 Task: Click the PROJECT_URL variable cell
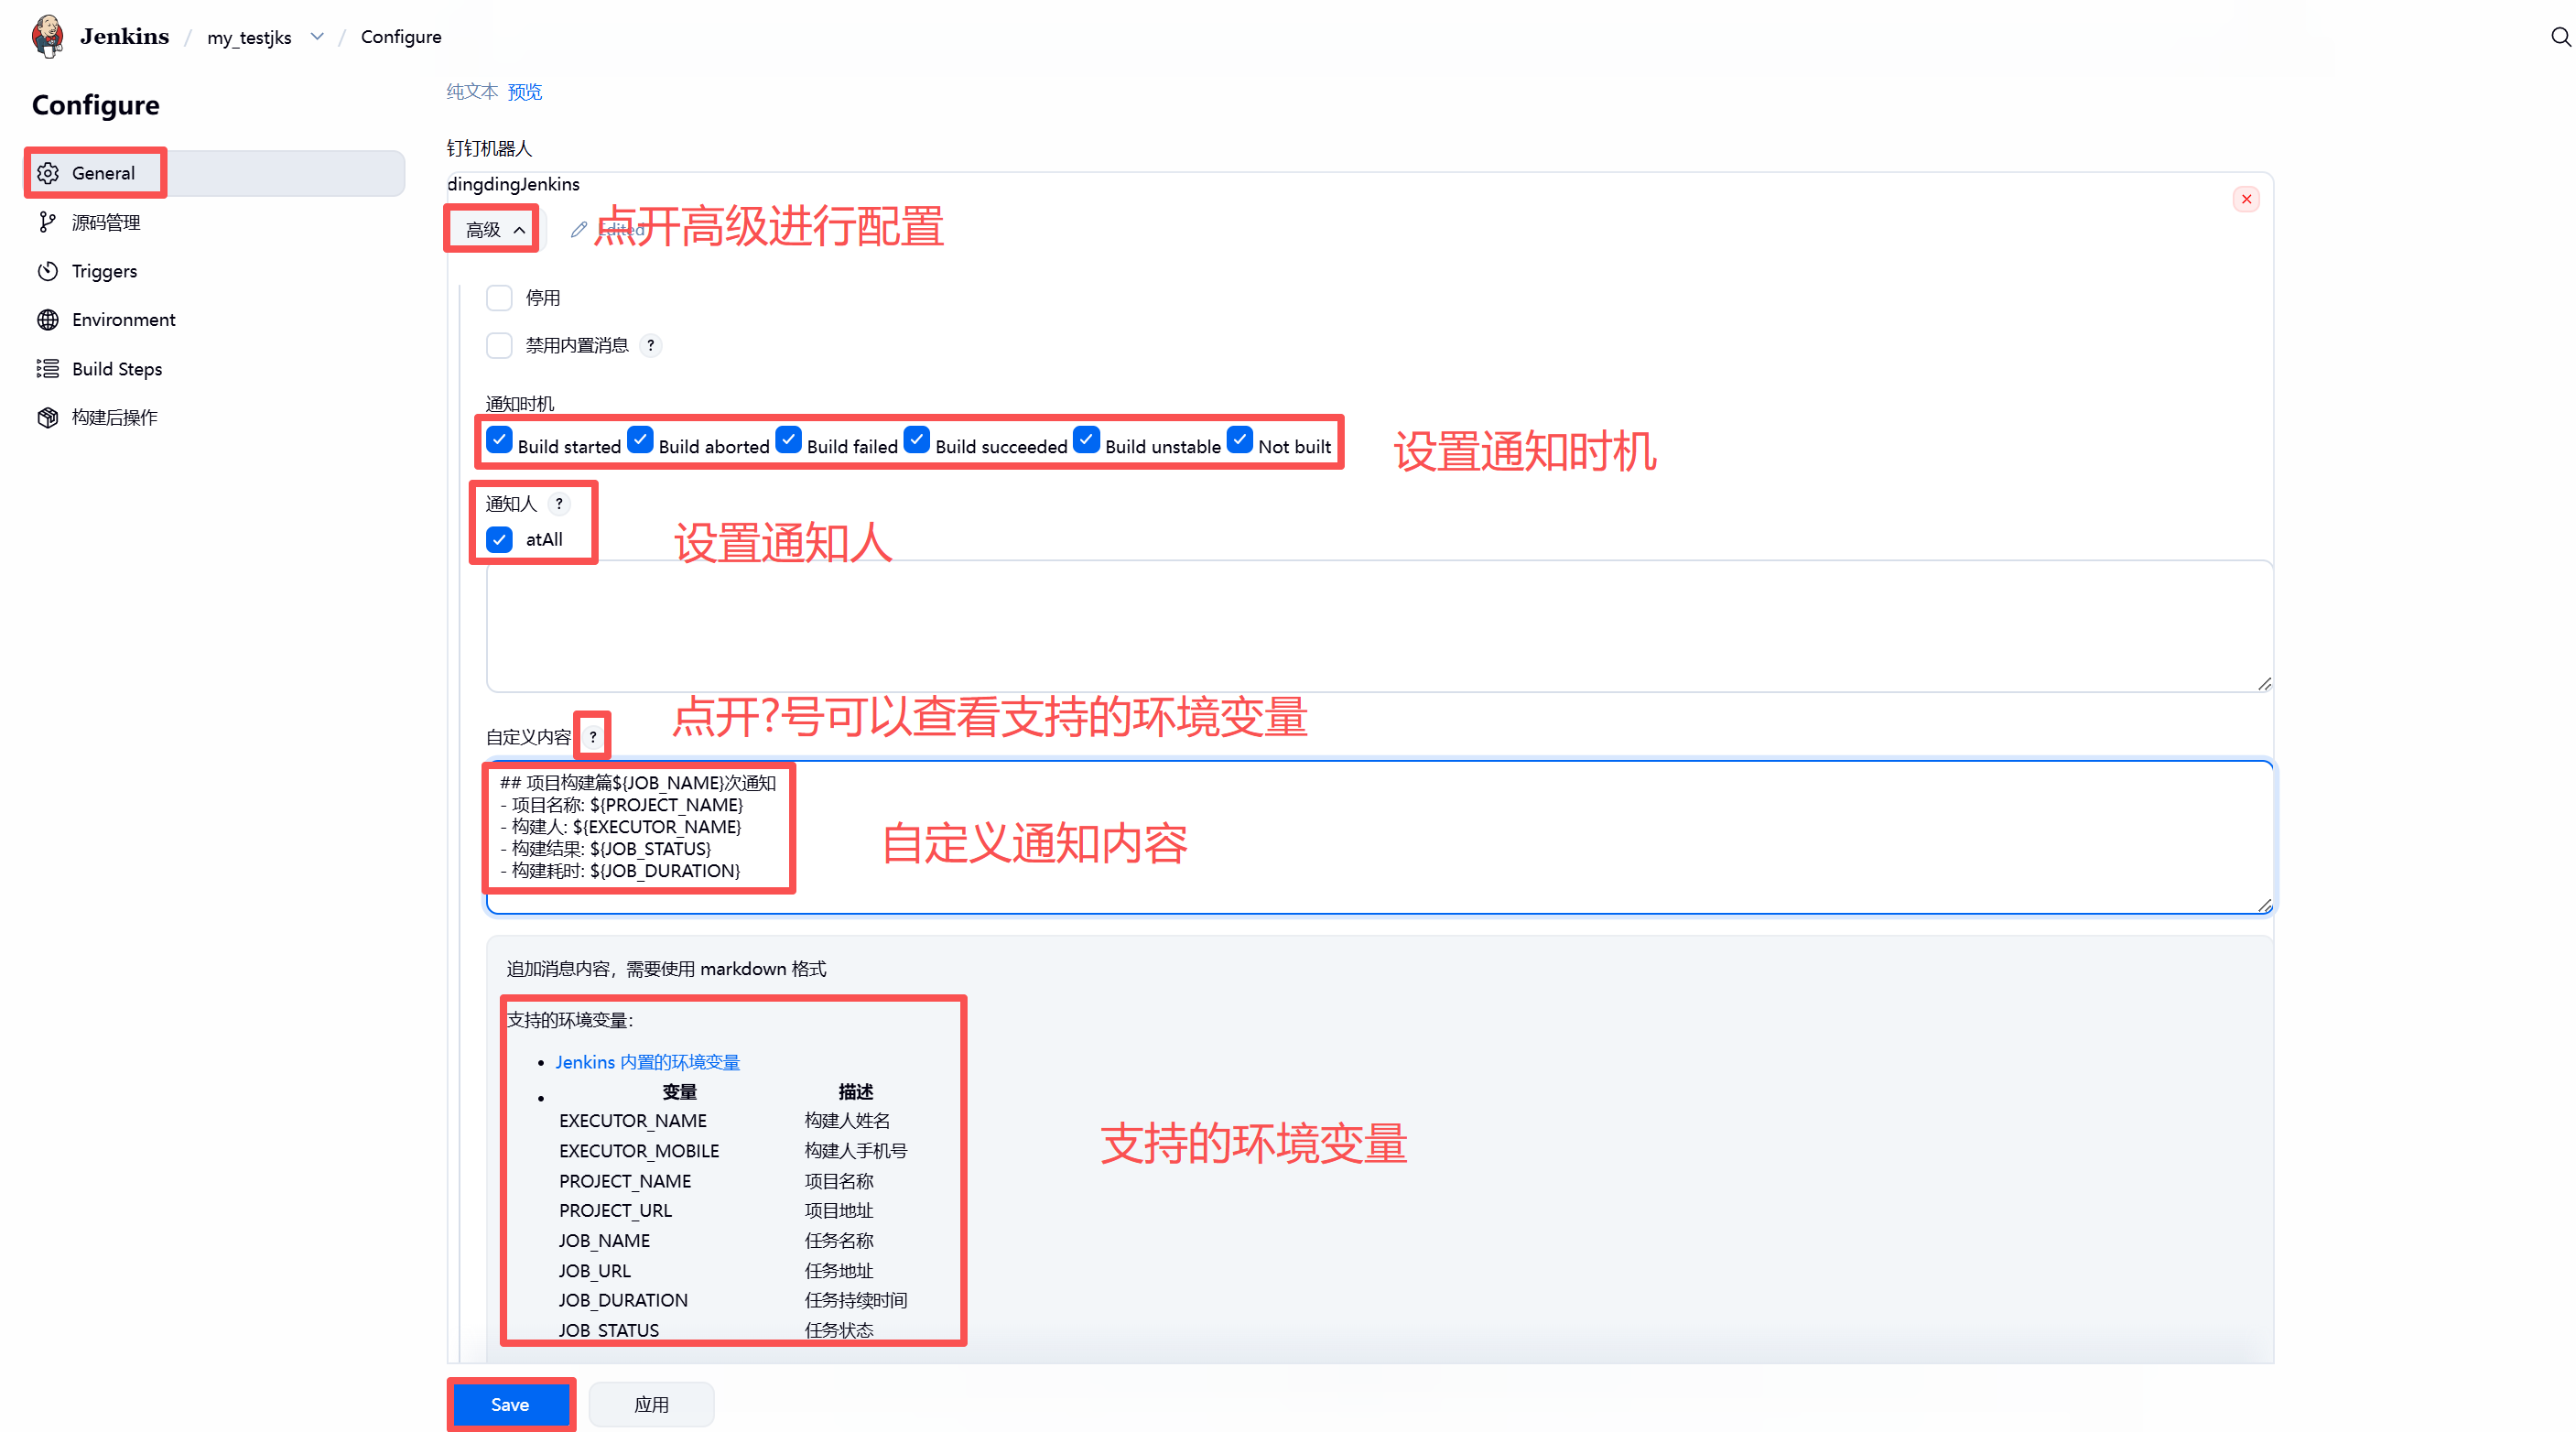[x=615, y=1211]
